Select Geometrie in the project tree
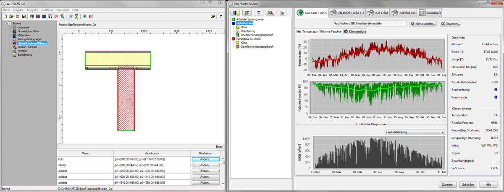 click(x=23, y=27)
